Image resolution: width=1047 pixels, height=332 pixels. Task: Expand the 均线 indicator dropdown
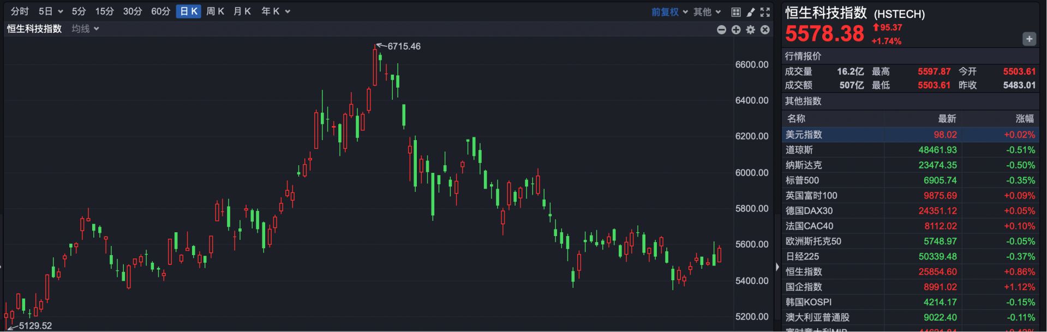coord(85,29)
